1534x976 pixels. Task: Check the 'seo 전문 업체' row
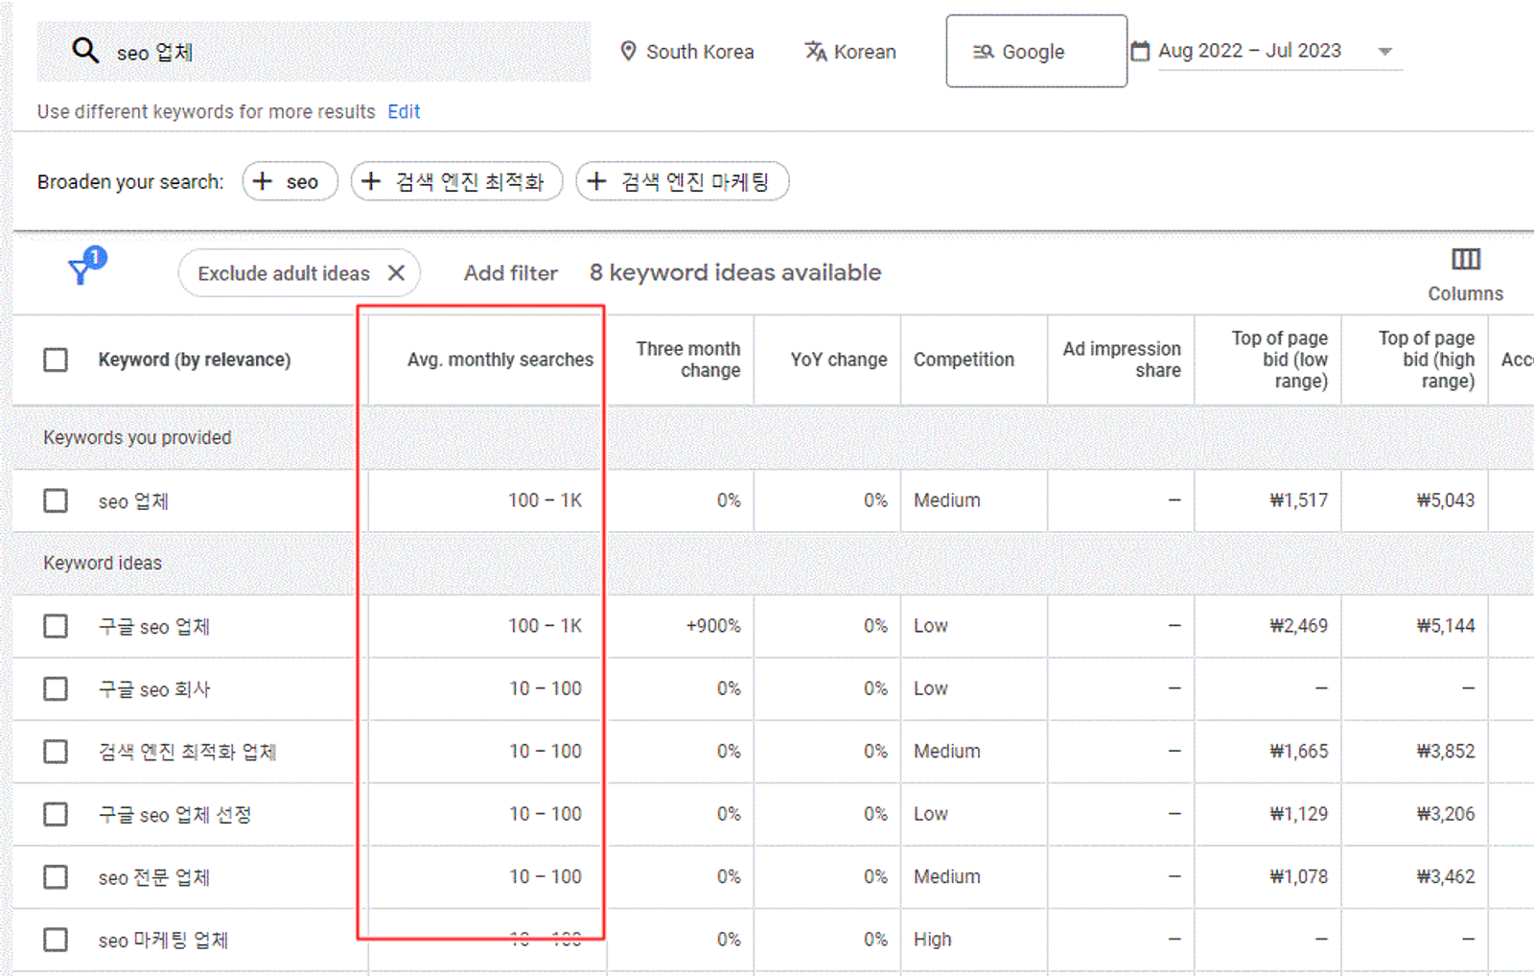coord(56,876)
